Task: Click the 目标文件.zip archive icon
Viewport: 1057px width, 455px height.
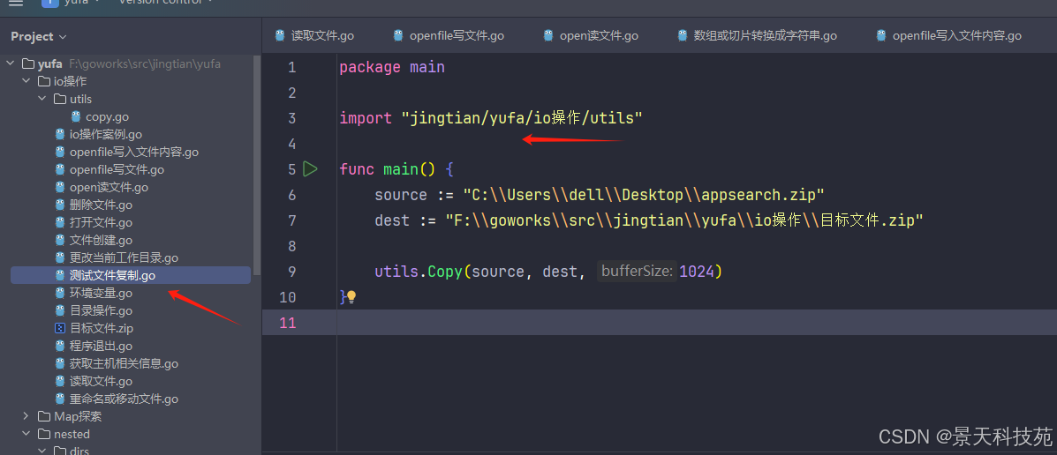Action: tap(60, 328)
